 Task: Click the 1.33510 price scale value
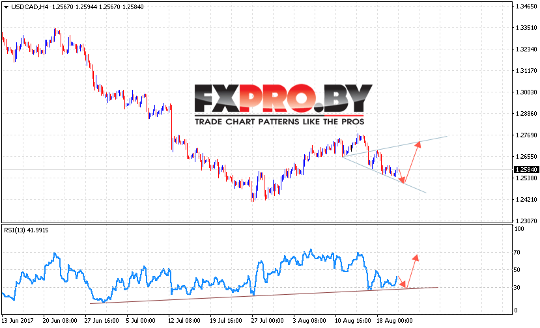[x=526, y=27]
